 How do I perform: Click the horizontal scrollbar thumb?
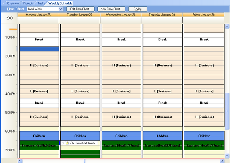[x=85, y=161]
